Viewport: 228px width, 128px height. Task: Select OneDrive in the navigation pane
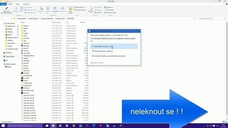[x=9, y=53]
